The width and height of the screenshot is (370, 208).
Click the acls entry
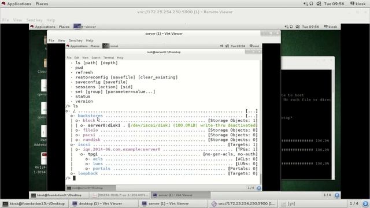[98, 159]
